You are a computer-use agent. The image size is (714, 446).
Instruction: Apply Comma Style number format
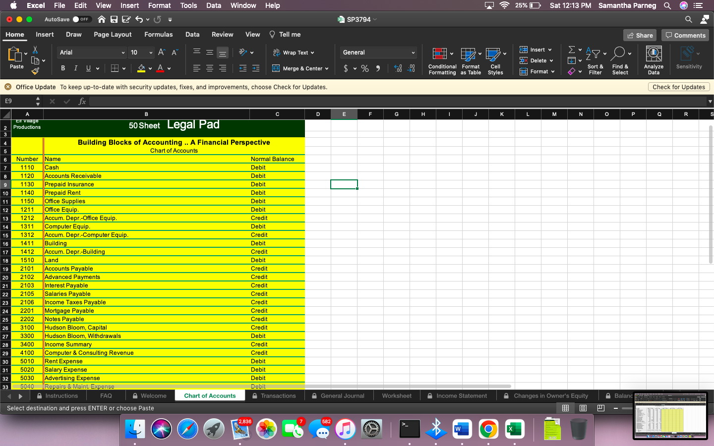tap(378, 68)
